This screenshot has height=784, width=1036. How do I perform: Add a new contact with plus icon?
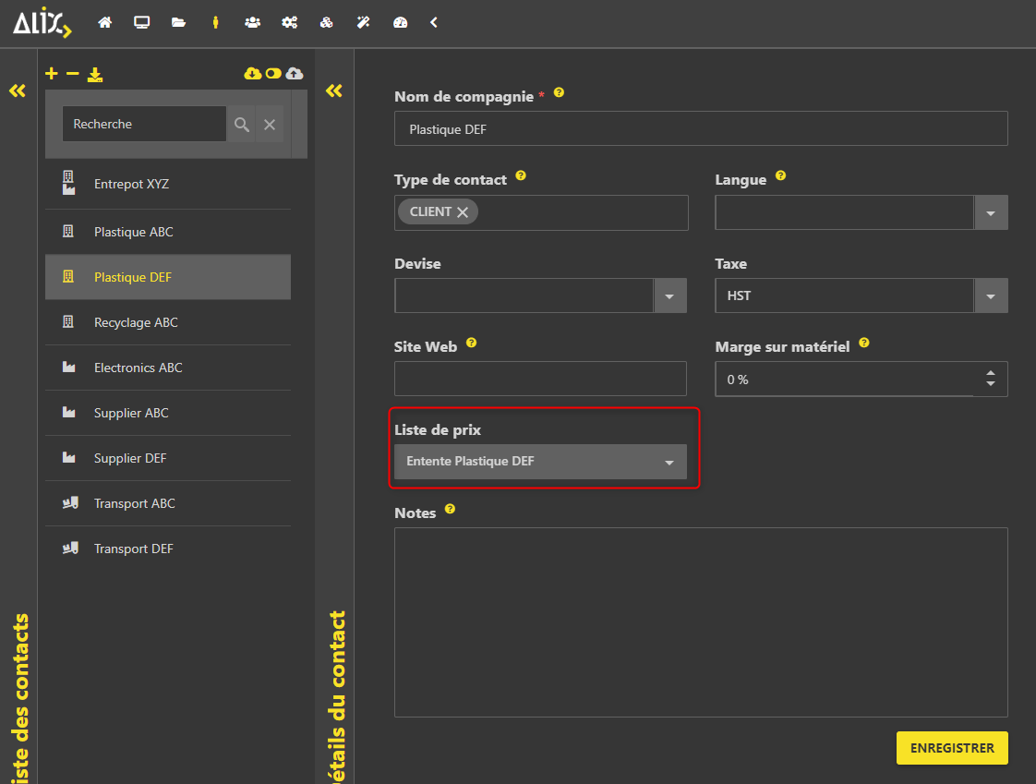tap(52, 74)
